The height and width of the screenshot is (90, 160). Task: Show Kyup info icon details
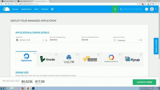(x=141, y=54)
